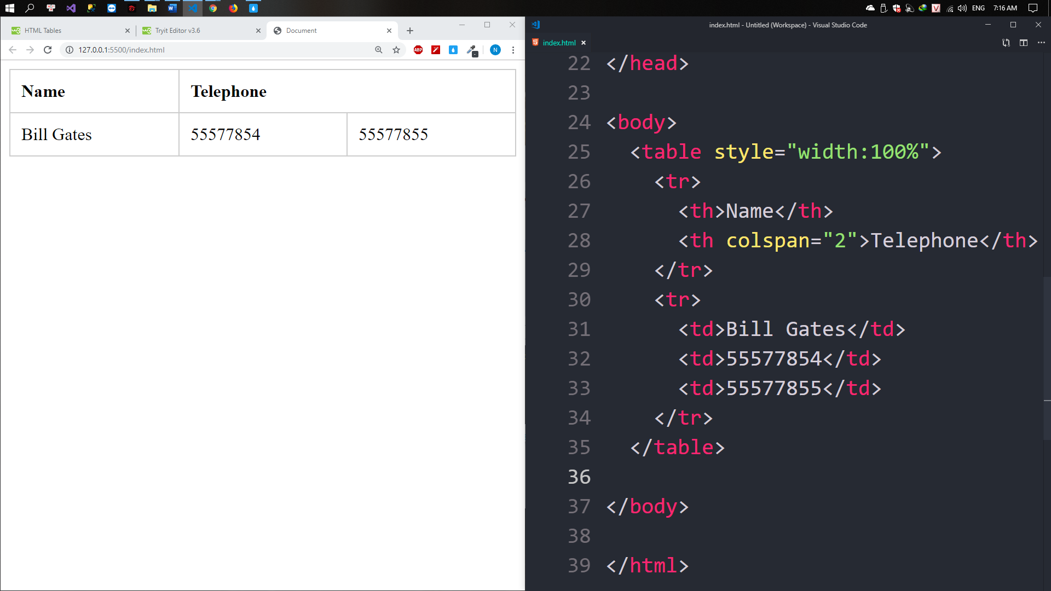Split the VS Code editor right
Screen dimensions: 1051x591
coord(1024,43)
